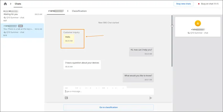
Task: Click the +1416 number in contact card
Action: point(198,30)
